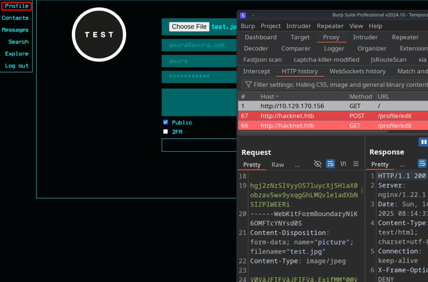Viewport: 428px width, 282px height.
Task: Open the Repeater menu in Burp
Action: (x=405, y=37)
